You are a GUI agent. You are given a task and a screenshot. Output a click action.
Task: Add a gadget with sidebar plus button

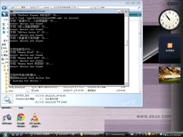pyautogui.click(x=170, y=4)
